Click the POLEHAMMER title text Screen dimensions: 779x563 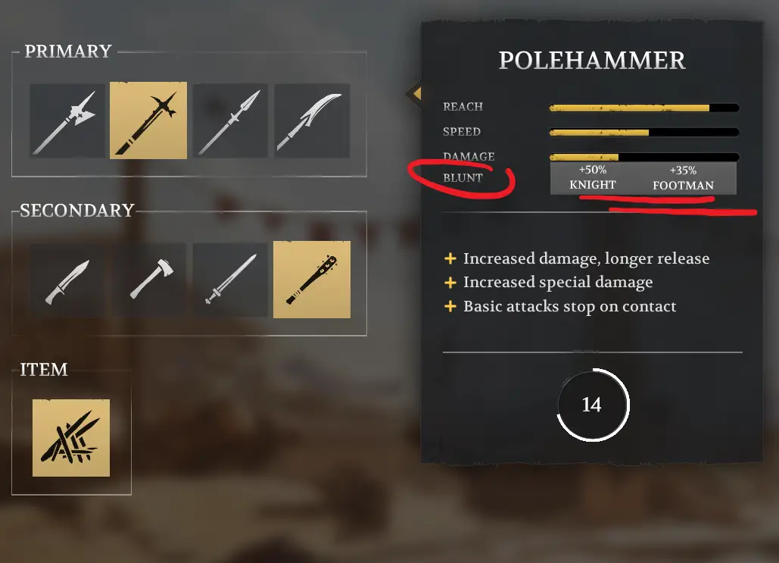pos(592,61)
